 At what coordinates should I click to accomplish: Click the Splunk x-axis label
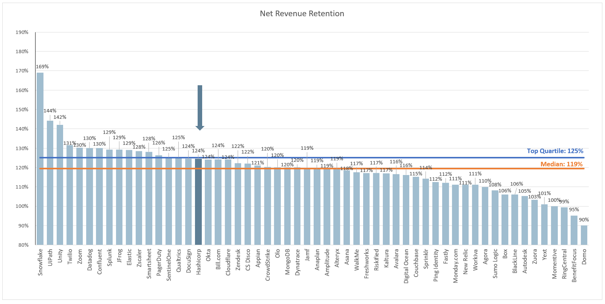[x=109, y=258]
